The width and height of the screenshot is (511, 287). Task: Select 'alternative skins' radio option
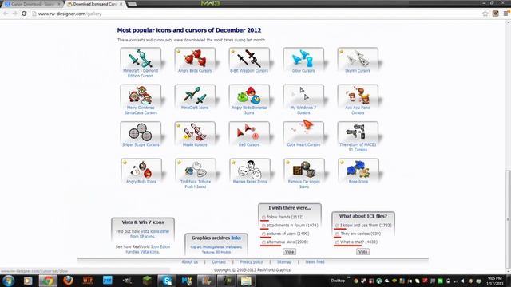263,242
